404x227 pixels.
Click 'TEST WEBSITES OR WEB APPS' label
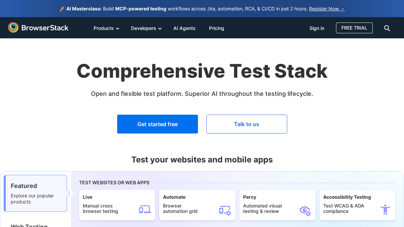point(114,183)
